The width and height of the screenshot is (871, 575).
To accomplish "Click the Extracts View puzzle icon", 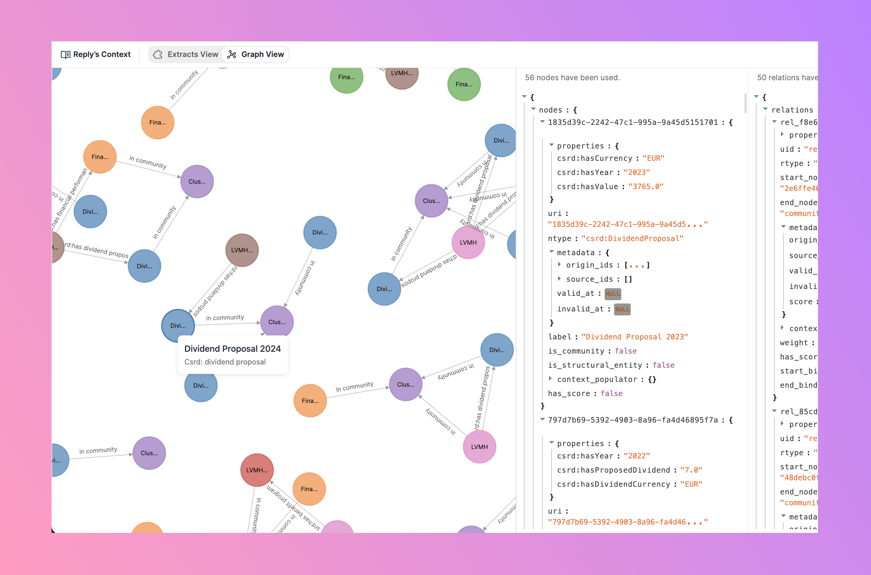I will [x=158, y=54].
